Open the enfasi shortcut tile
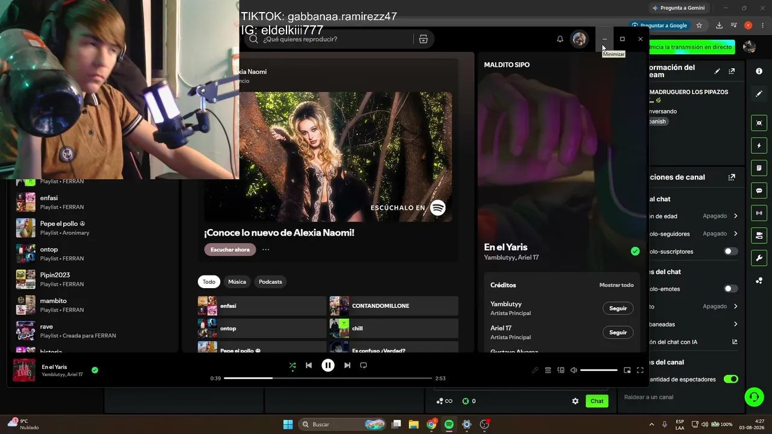The width and height of the screenshot is (772, 434). pos(262,306)
